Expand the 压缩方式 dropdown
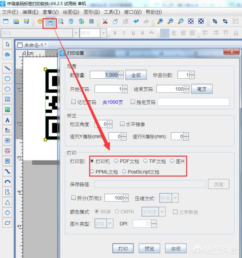 pos(175,198)
